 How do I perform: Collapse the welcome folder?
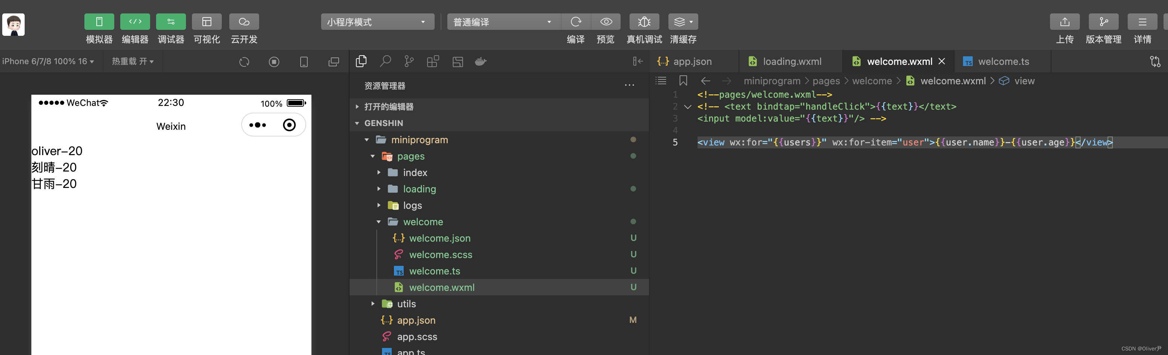499,222
